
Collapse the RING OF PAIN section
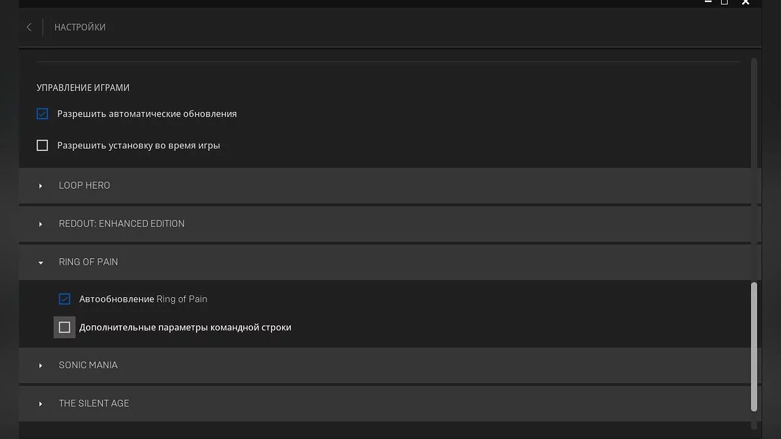[x=89, y=261]
